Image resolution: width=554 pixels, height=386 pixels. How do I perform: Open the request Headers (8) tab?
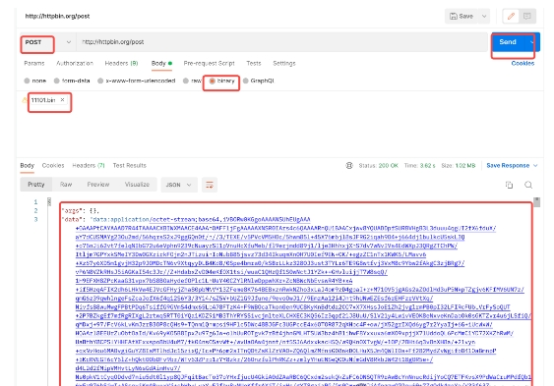pos(121,64)
